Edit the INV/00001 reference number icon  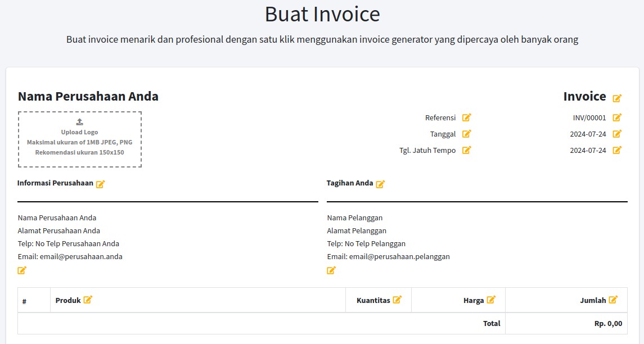(x=617, y=117)
